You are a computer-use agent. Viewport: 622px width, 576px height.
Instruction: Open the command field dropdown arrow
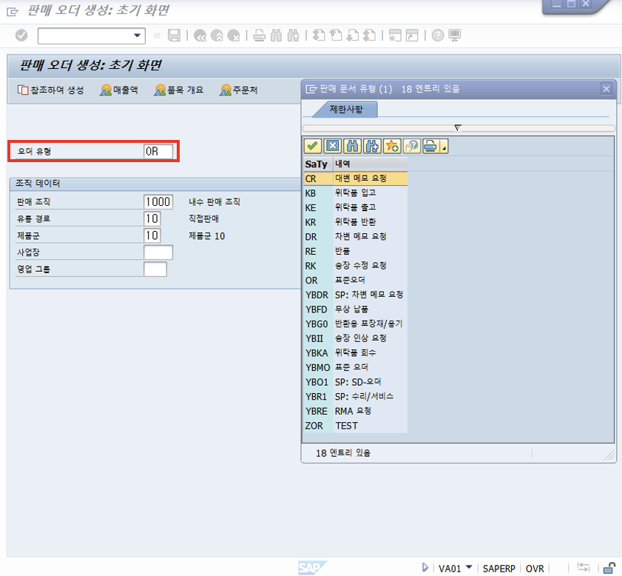click(138, 36)
